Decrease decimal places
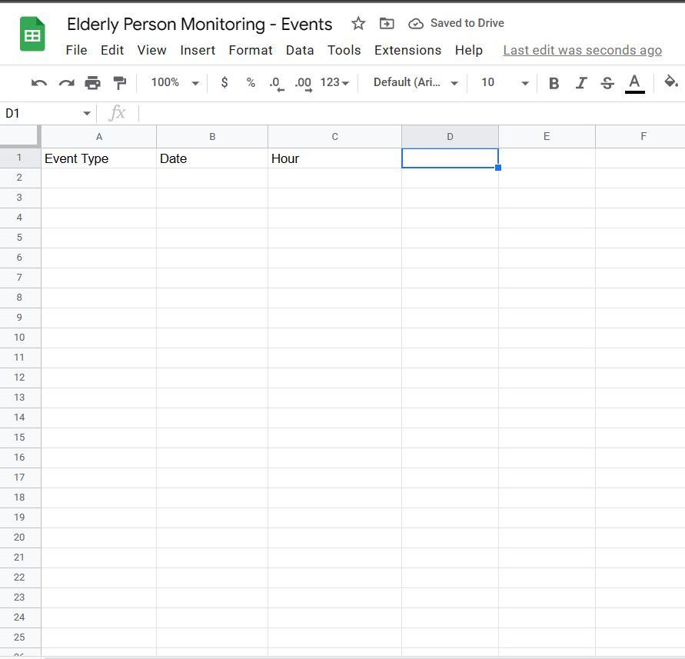 point(277,83)
